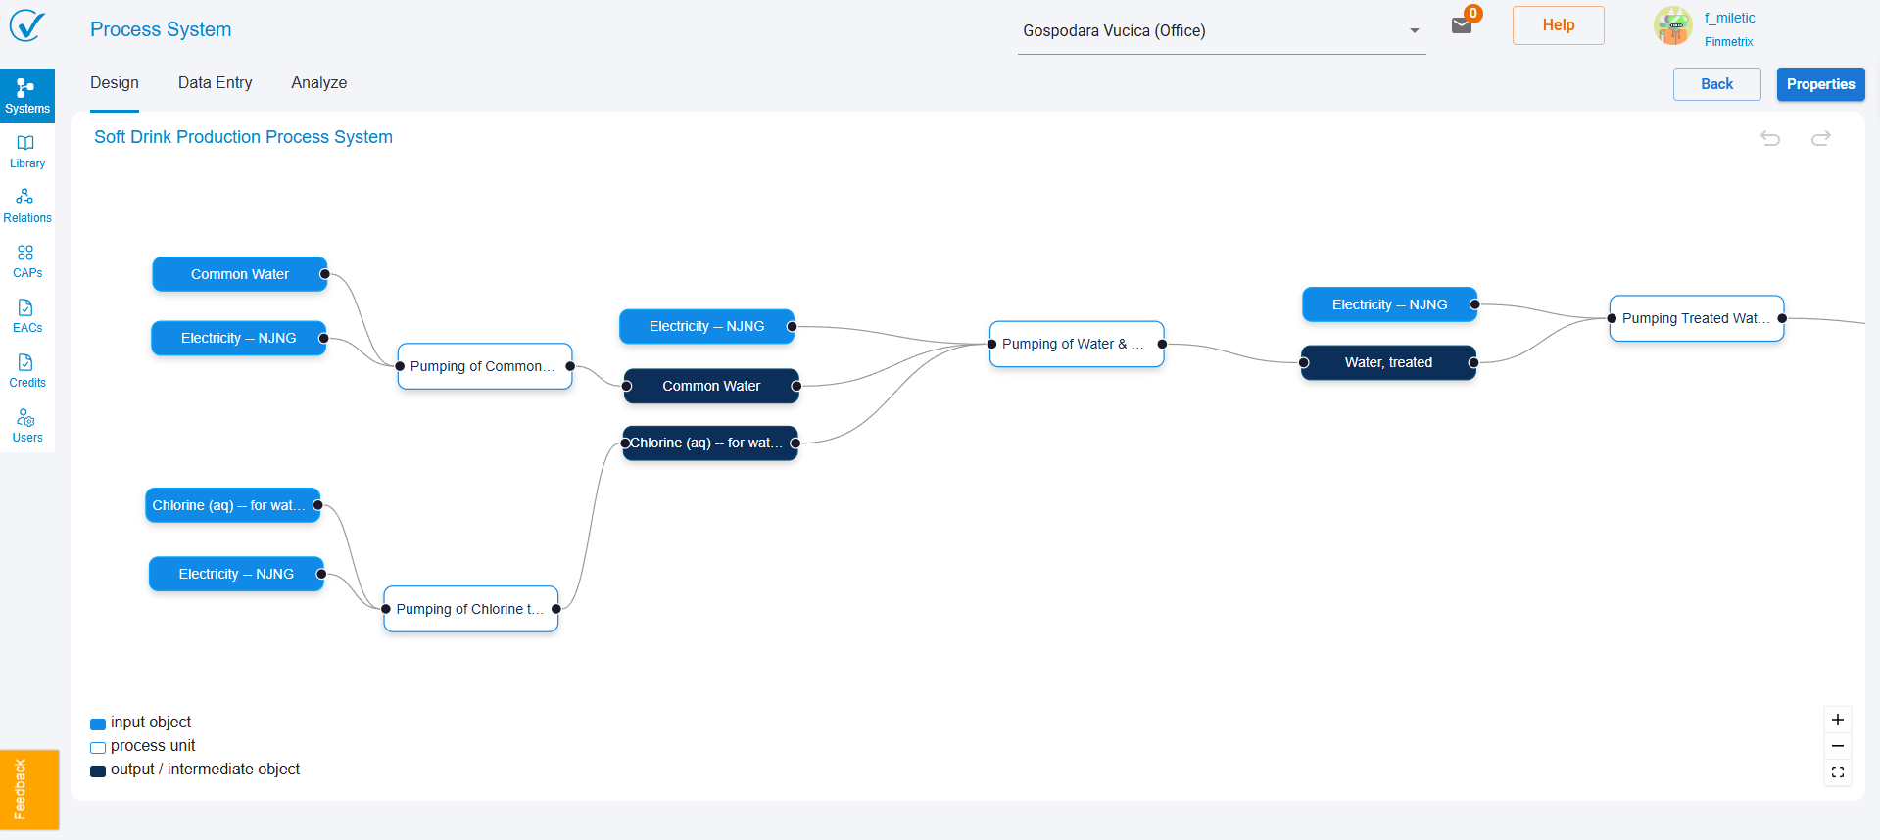The image size is (1880, 840).
Task: Click the Finmetrix organization label
Action: click(x=1729, y=42)
